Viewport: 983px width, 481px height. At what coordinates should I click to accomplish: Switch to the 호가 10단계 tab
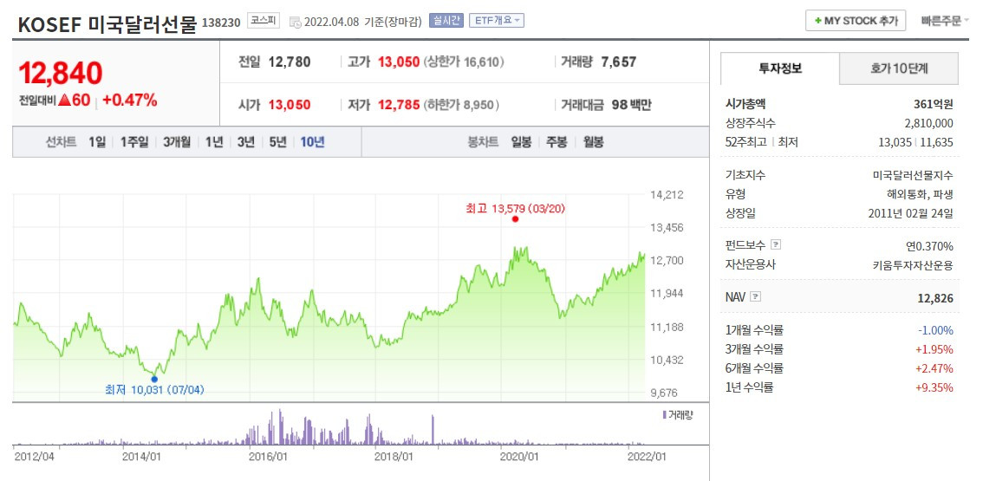898,68
